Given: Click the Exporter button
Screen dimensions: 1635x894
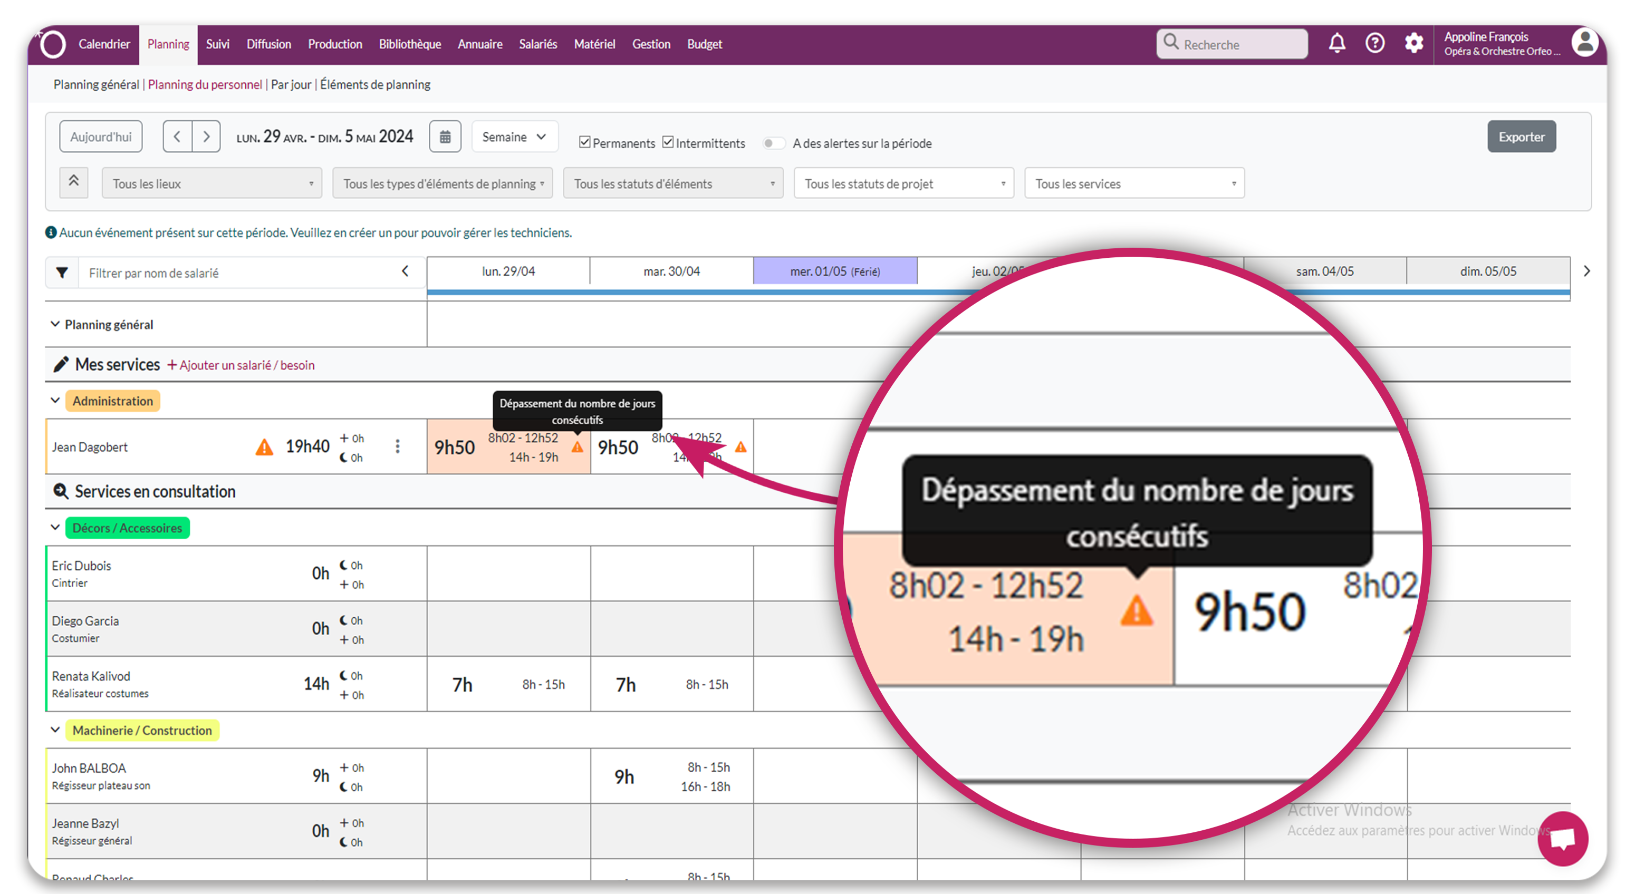Looking at the screenshot, I should tap(1522, 137).
